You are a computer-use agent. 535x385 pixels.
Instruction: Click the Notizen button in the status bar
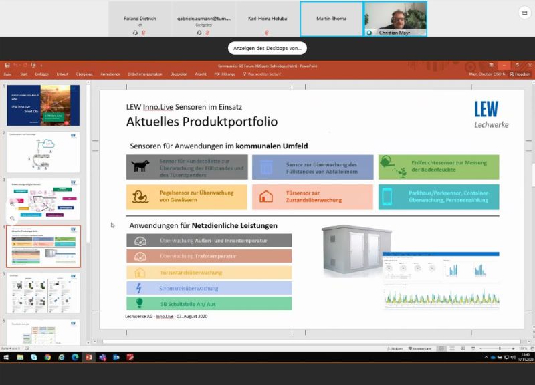[395, 348]
